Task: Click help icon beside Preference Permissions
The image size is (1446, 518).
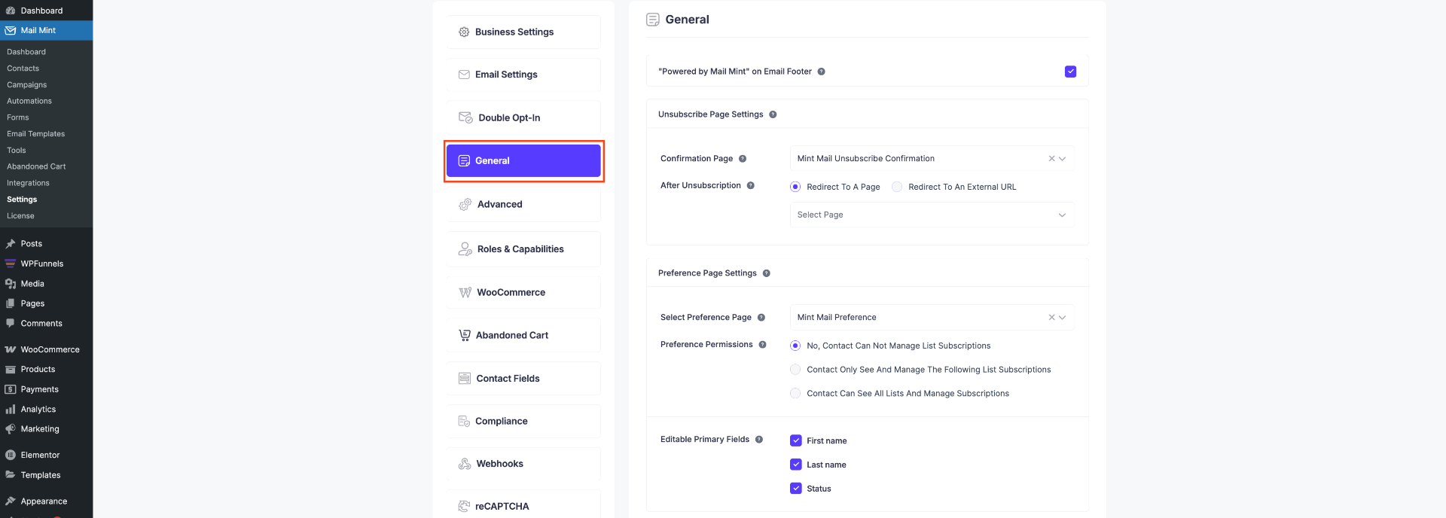Action: pyautogui.click(x=762, y=345)
